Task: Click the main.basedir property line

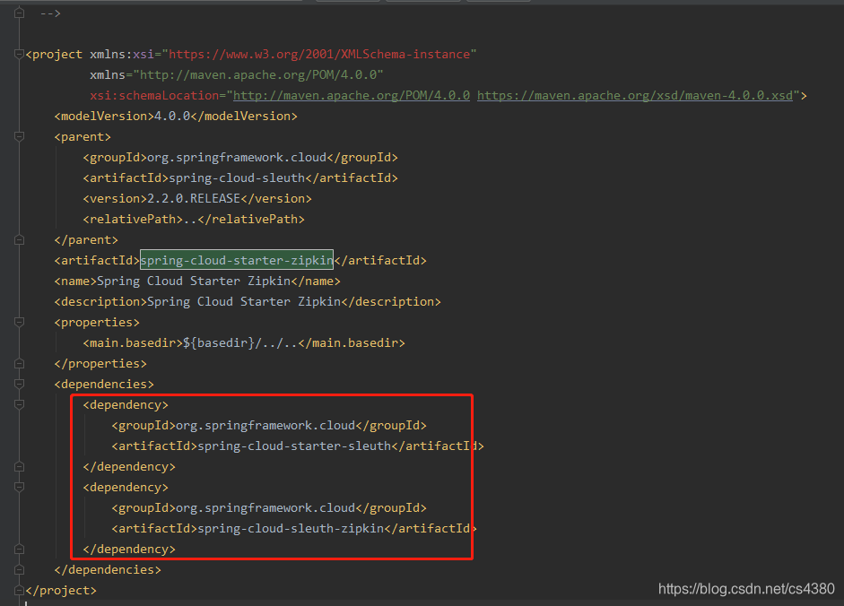Action: pyautogui.click(x=244, y=343)
